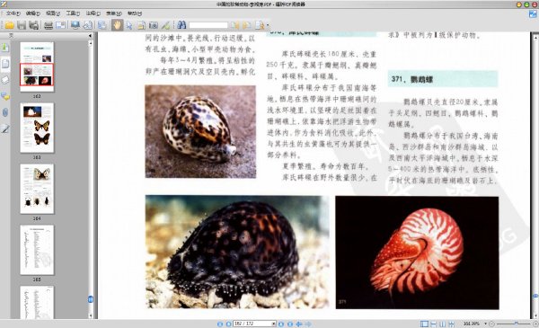The image size is (539, 328).
Task: Click the thumbnail panel scrollbar down arrow
Action: pos(91,315)
